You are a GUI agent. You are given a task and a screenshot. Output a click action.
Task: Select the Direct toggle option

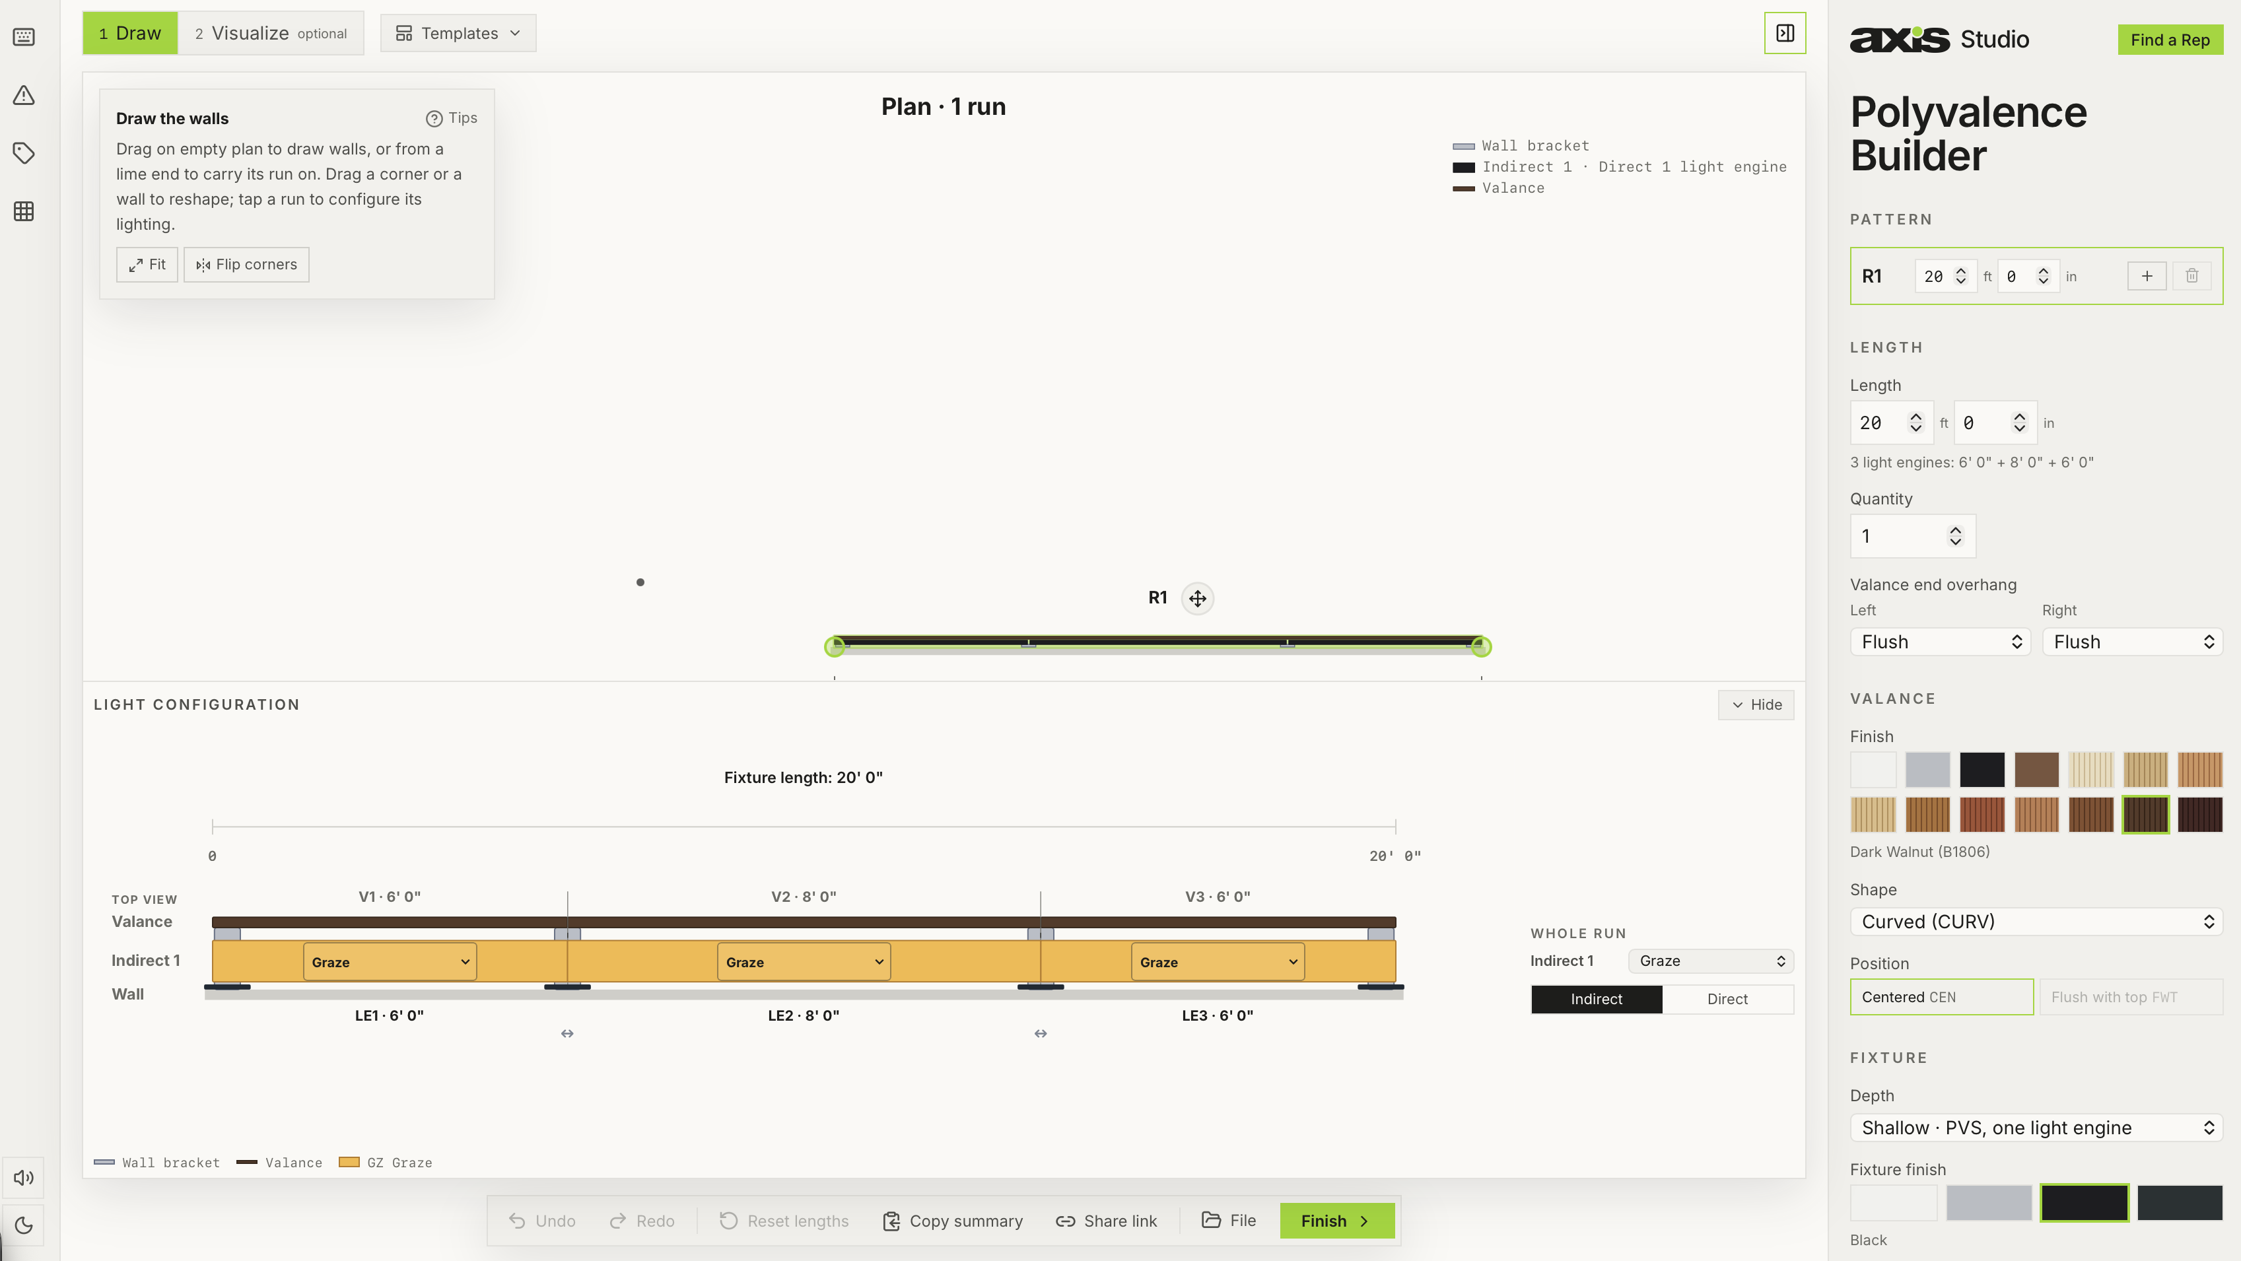point(1728,1000)
